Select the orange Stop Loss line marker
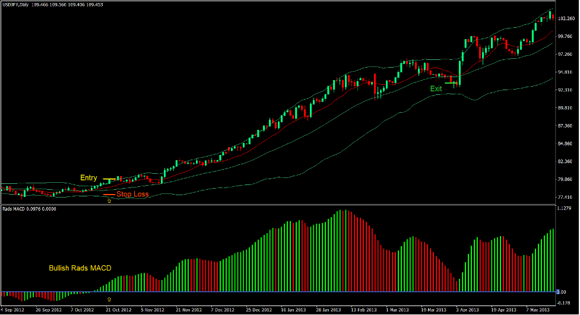The image size is (580, 315). 109,195
